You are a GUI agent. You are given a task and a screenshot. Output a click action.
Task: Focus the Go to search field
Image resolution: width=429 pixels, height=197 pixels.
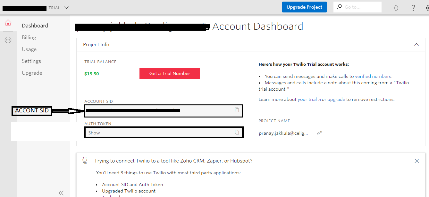click(357, 7)
